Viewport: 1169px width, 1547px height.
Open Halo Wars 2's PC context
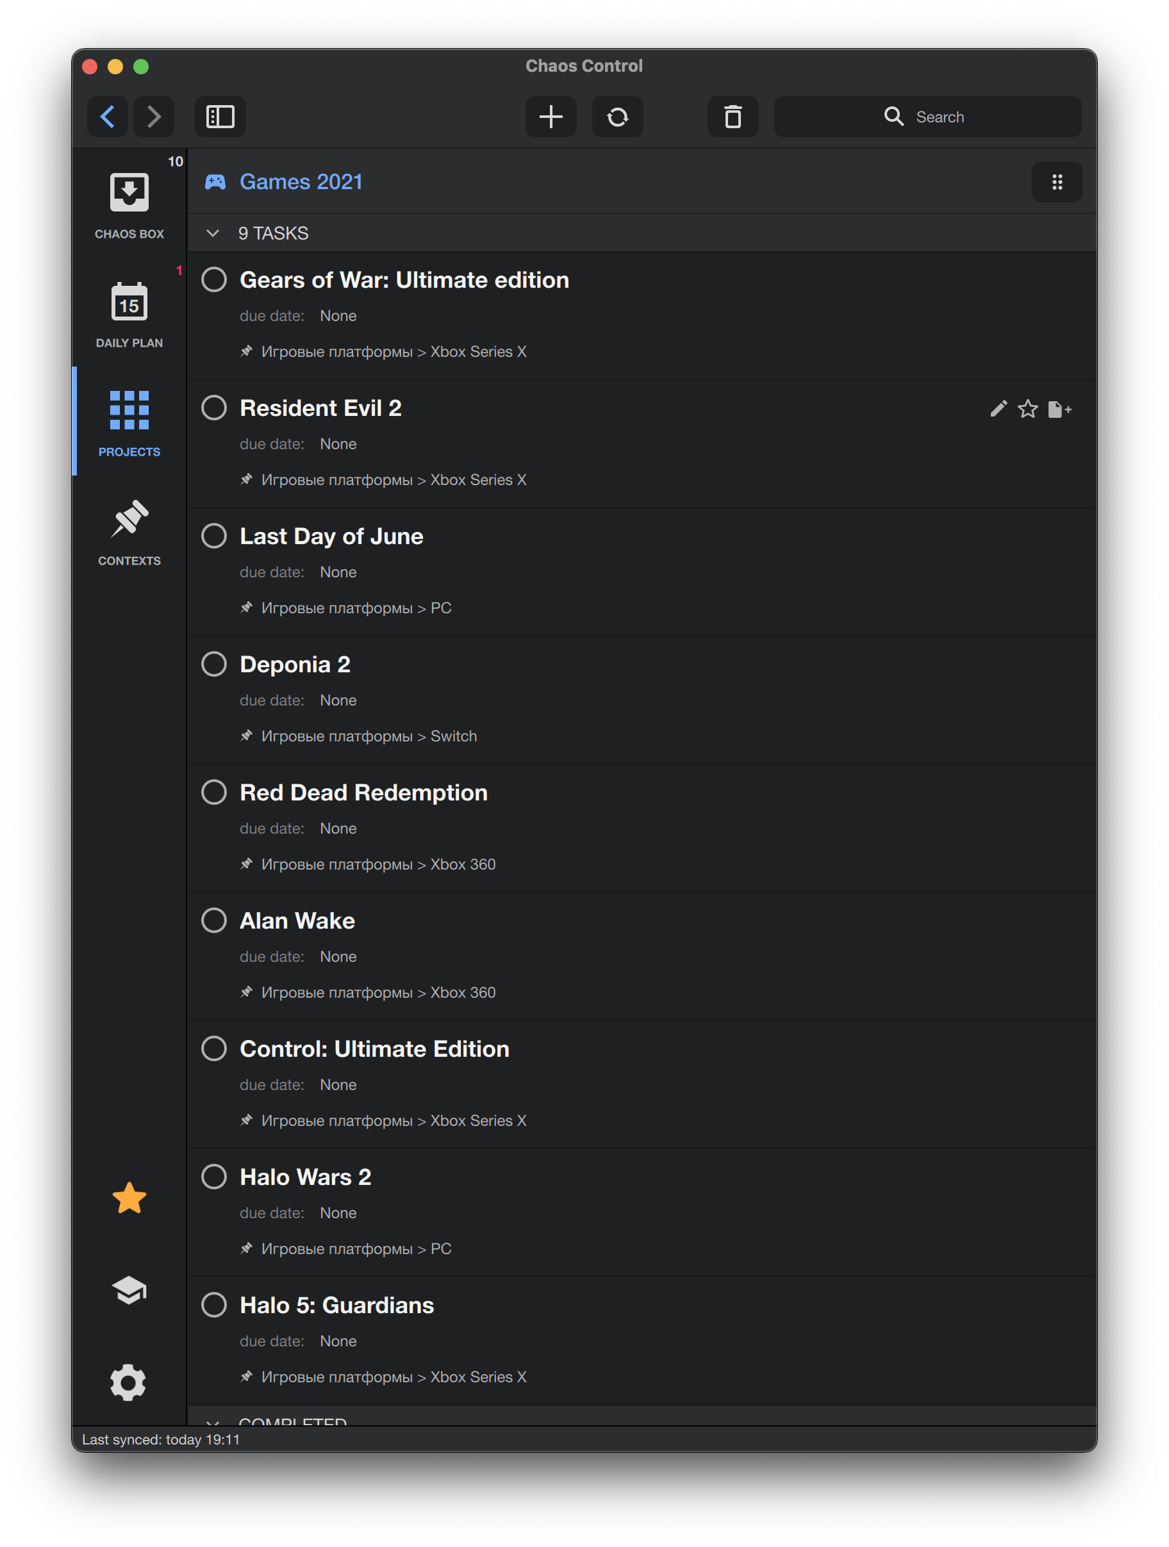357,1248
